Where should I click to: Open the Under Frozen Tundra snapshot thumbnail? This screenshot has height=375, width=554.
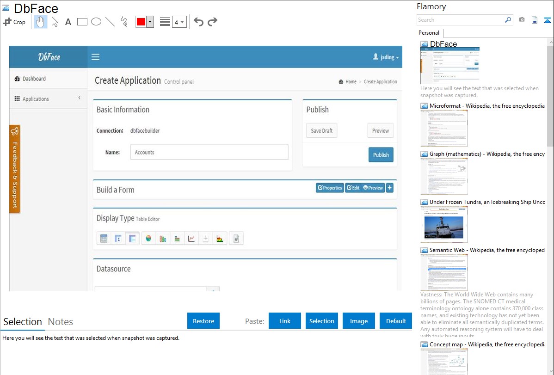pos(444,224)
